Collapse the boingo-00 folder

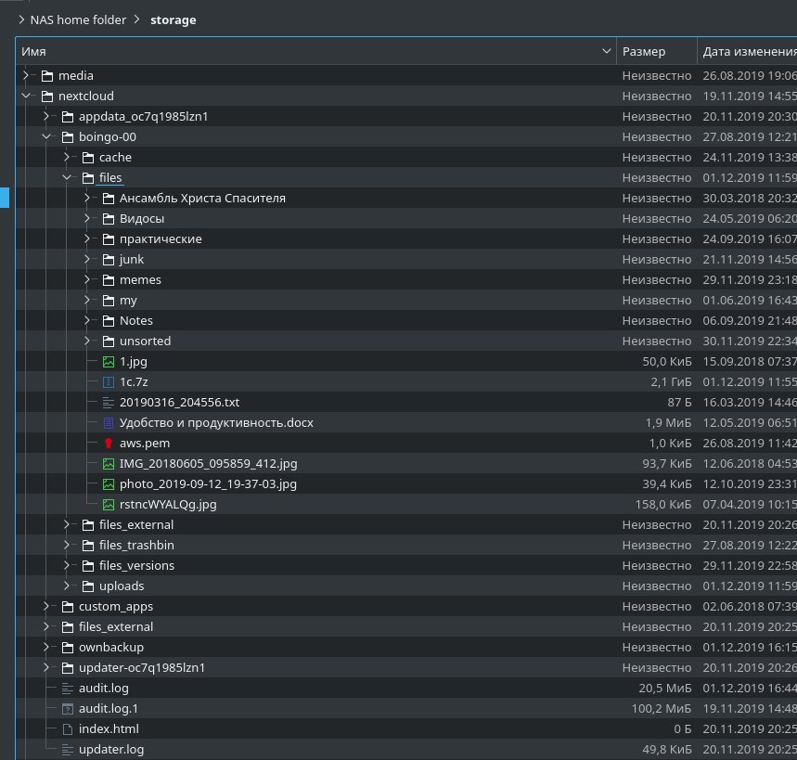(46, 136)
